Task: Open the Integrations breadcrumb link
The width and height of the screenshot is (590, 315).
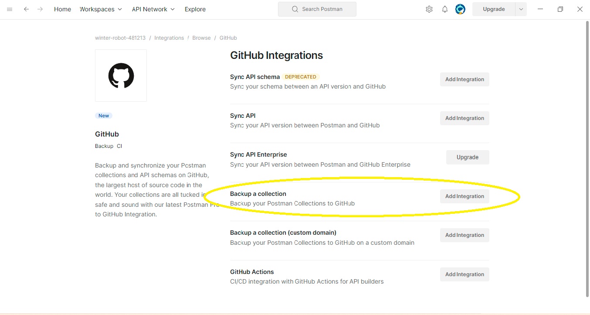Action: [x=169, y=38]
